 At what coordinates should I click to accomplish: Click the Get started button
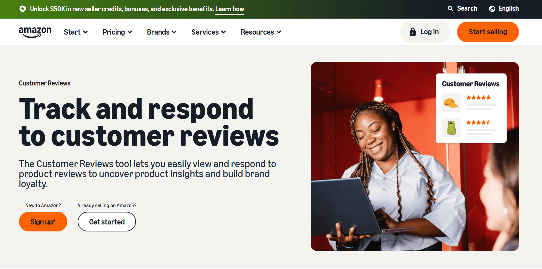107,222
